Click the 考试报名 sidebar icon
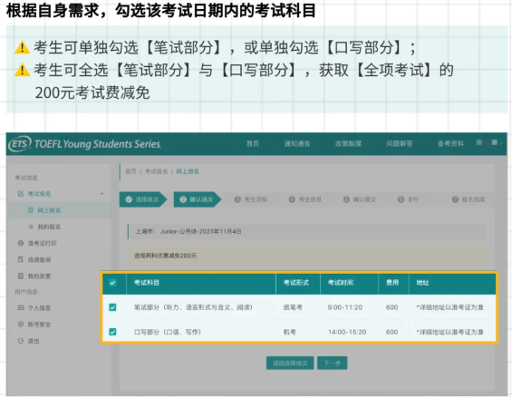Image resolution: width=512 pixels, height=397 pixels. (x=21, y=194)
